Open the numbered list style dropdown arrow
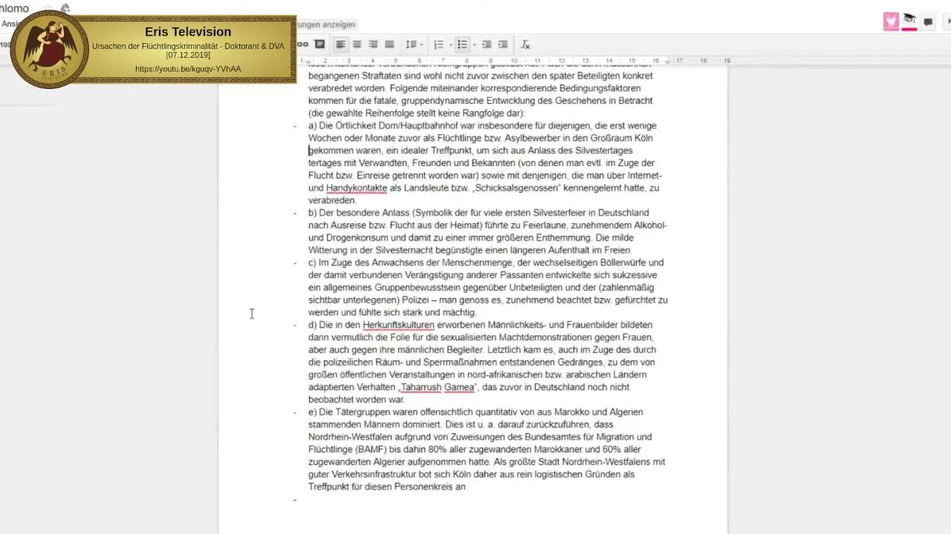The width and height of the screenshot is (951, 534). coord(450,45)
